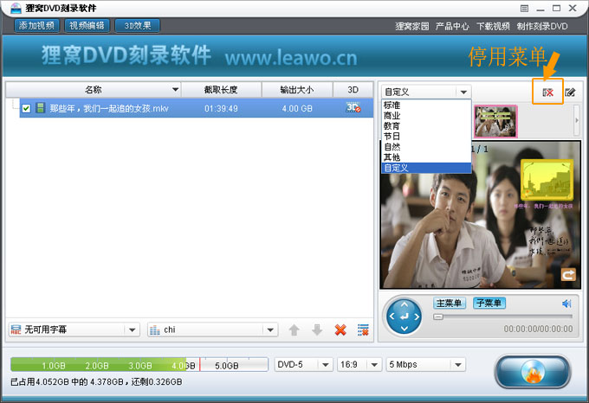Open the DVD-5 disc type dropdown
The image size is (589, 403).
point(326,364)
